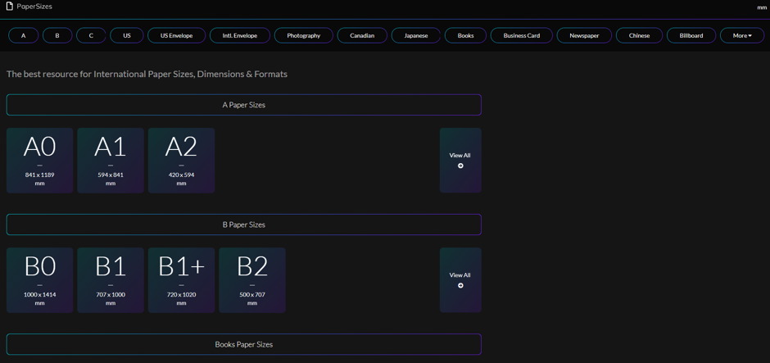Expand the More dropdown menu

pos(741,36)
